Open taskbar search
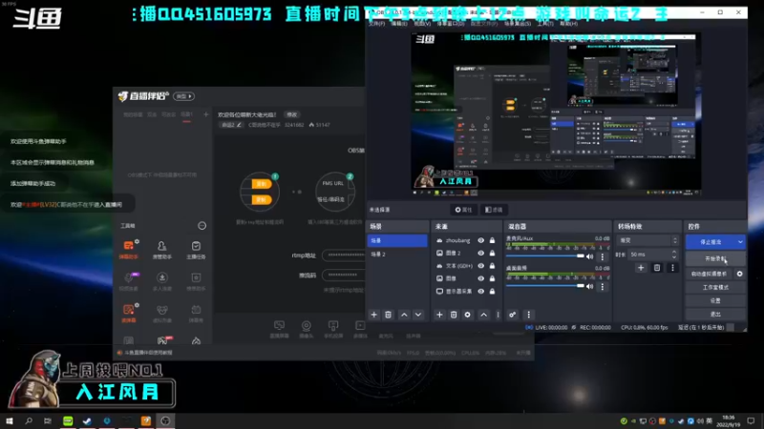764x429 pixels. (x=29, y=420)
